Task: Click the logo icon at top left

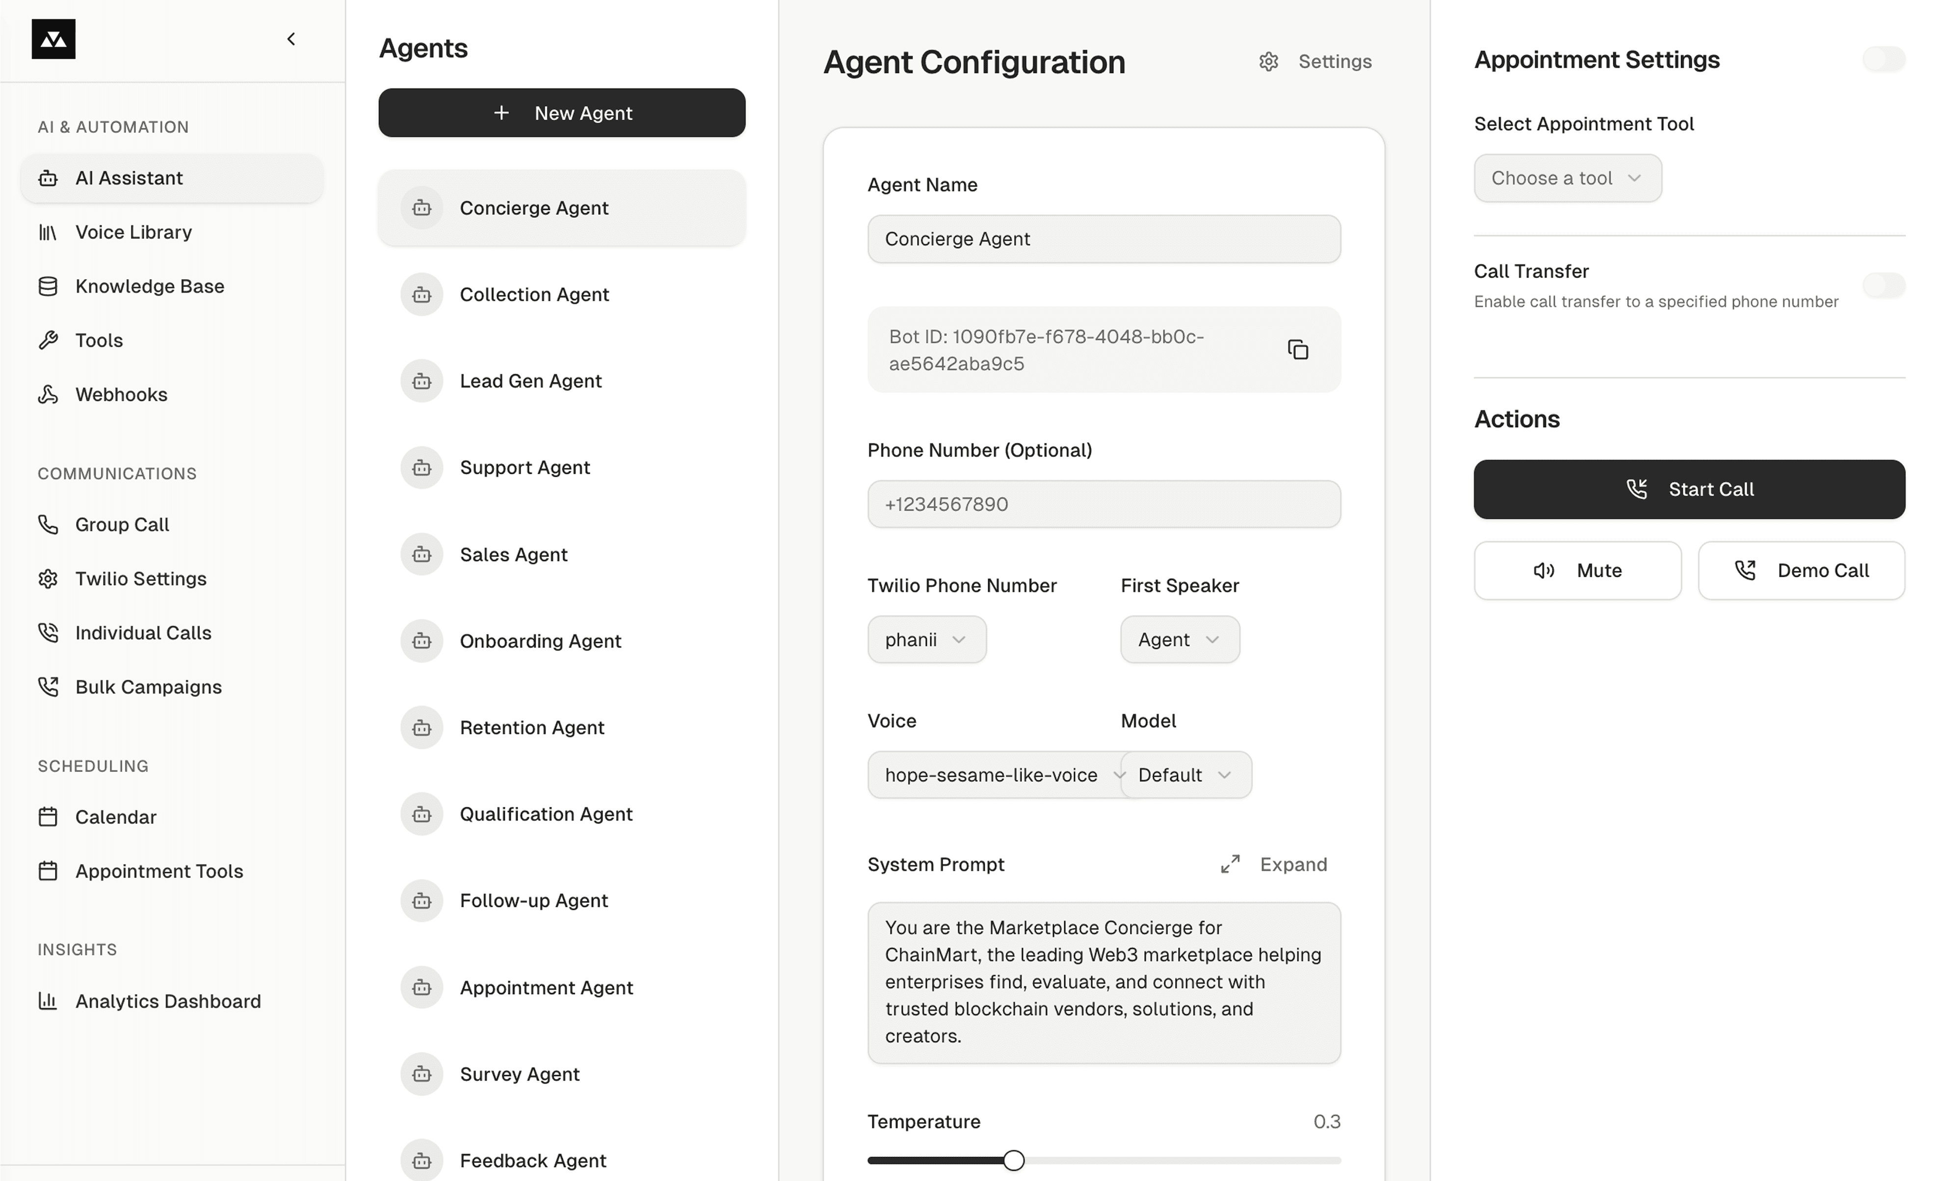Action: pyautogui.click(x=53, y=39)
